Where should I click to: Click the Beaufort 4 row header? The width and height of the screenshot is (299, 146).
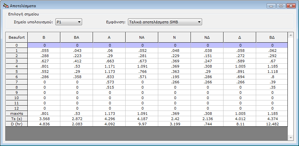16,66
